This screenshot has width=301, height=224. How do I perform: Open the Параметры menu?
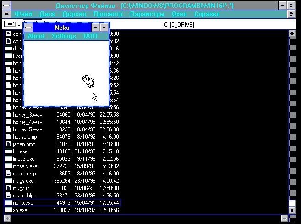[147, 14]
